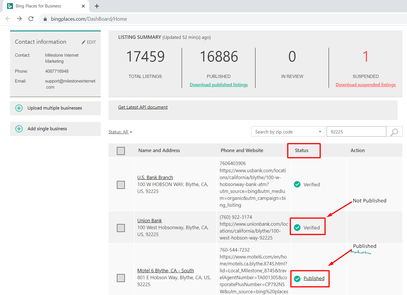
Task: Click Download suspended listings link
Action: (x=366, y=85)
